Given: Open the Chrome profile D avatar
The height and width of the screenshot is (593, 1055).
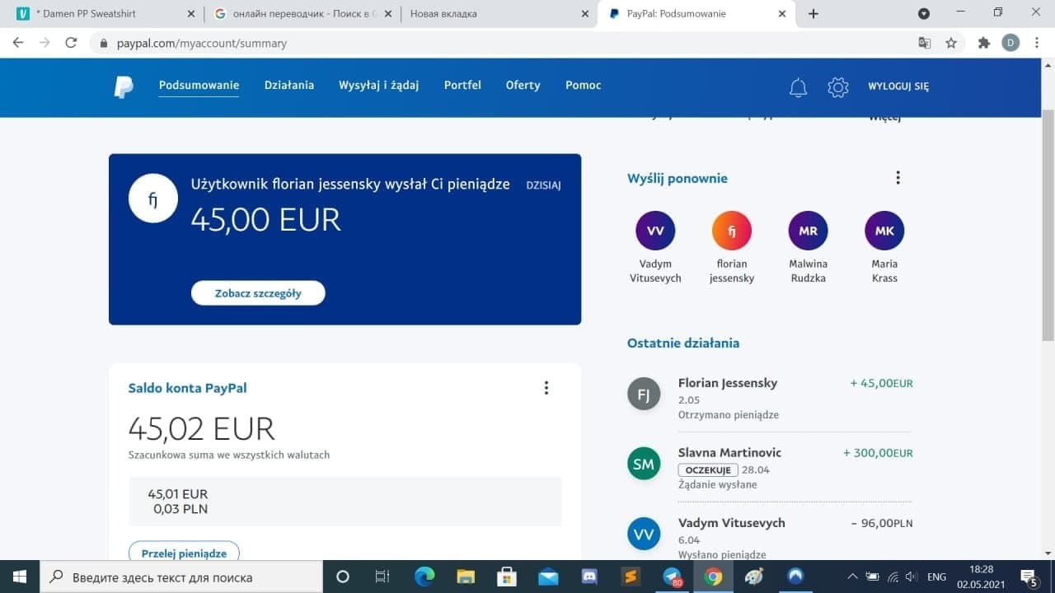Looking at the screenshot, I should point(1010,43).
